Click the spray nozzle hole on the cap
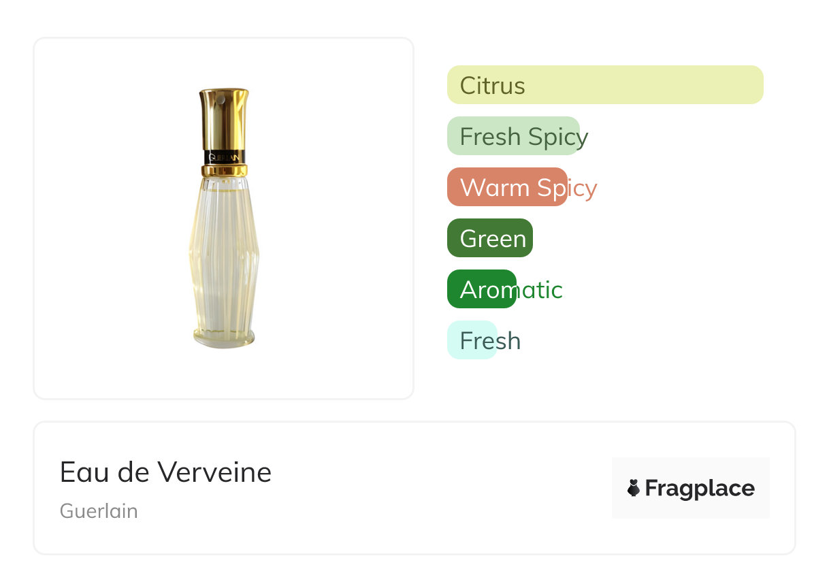This screenshot has height=588, width=829. pos(219,101)
